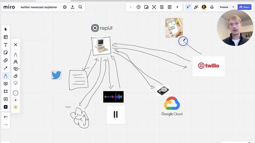This screenshot has height=143, width=255.
Task: Pick the dark blue dot pen preset
Action: pos(16,100)
